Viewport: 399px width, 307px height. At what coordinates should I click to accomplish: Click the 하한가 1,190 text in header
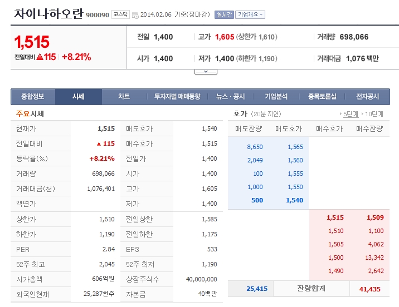click(x=256, y=58)
